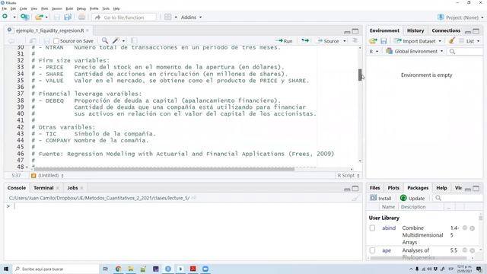Collapse the code section at line 48
This screenshot has width=487, height=274.
[27, 167]
